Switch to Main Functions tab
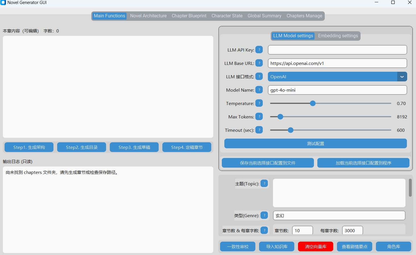This screenshot has width=416, height=255. coord(109,16)
